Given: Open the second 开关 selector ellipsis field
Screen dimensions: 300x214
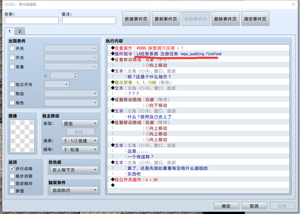Looking at the screenshot, I should (71, 58).
